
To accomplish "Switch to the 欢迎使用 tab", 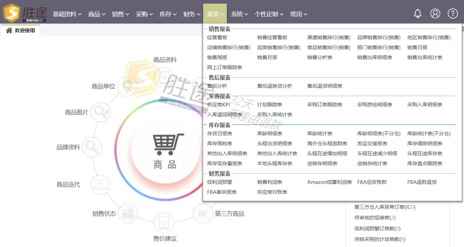I will tap(21, 31).
